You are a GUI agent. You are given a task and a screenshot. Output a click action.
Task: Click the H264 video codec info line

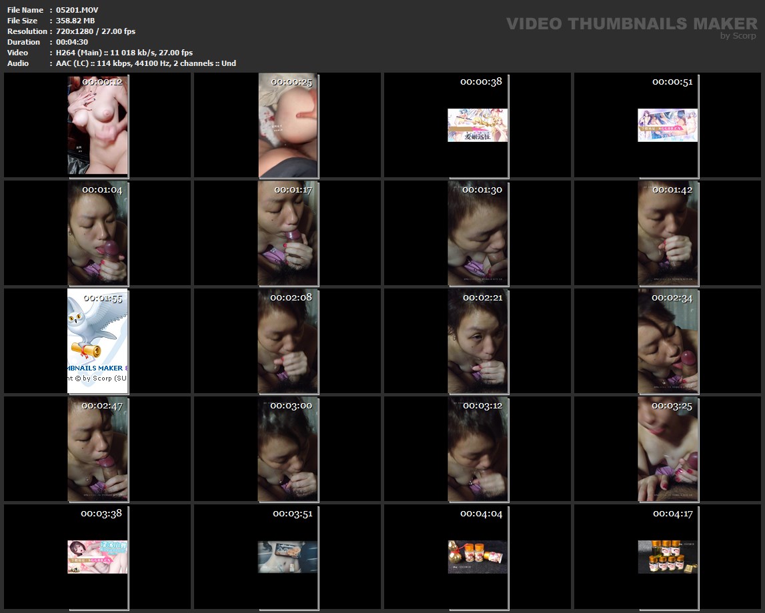point(124,53)
